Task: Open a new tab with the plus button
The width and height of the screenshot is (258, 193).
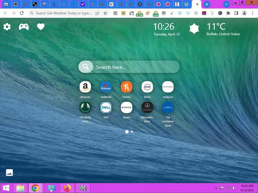Action: (x=207, y=4)
